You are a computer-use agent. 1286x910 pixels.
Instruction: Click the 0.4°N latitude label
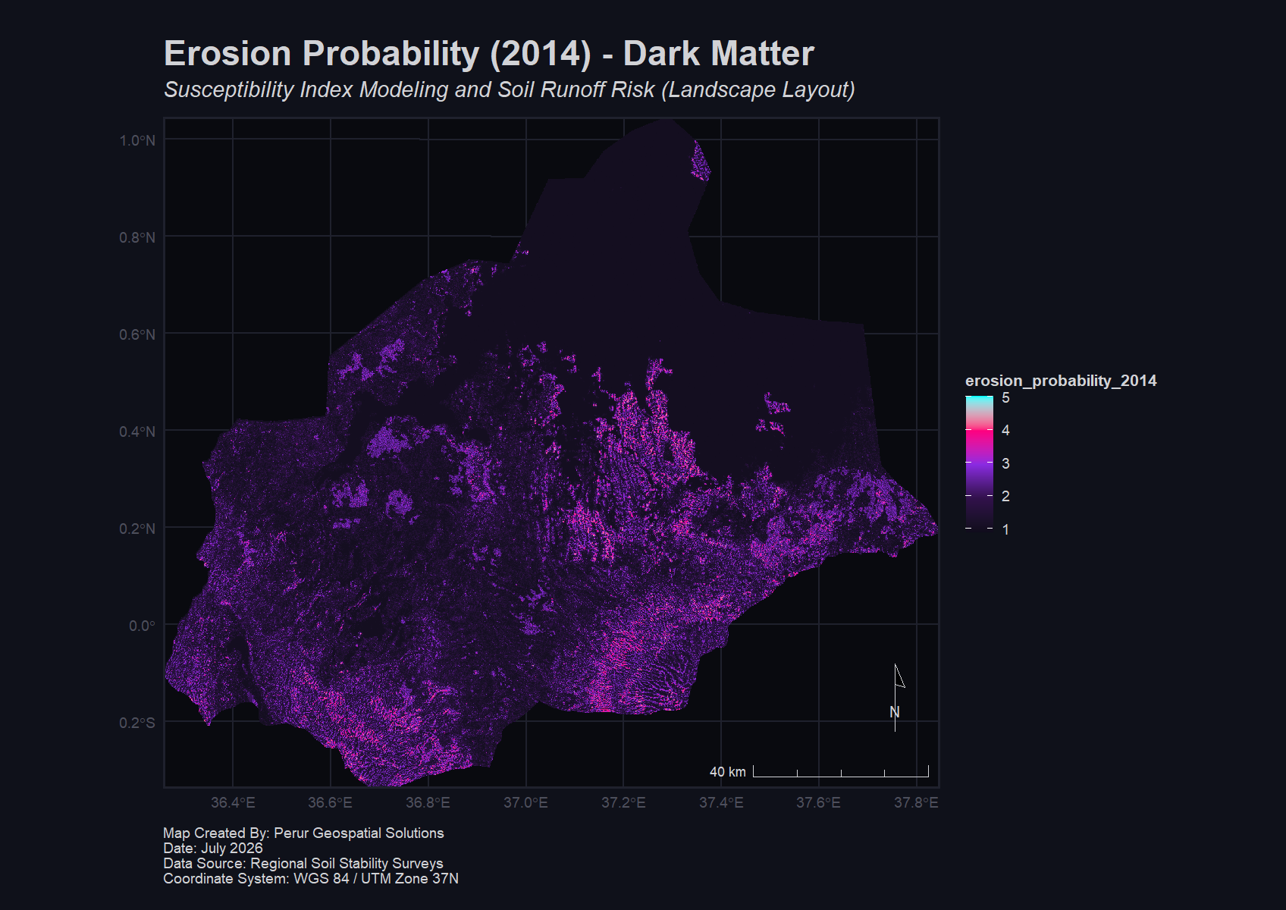[137, 431]
